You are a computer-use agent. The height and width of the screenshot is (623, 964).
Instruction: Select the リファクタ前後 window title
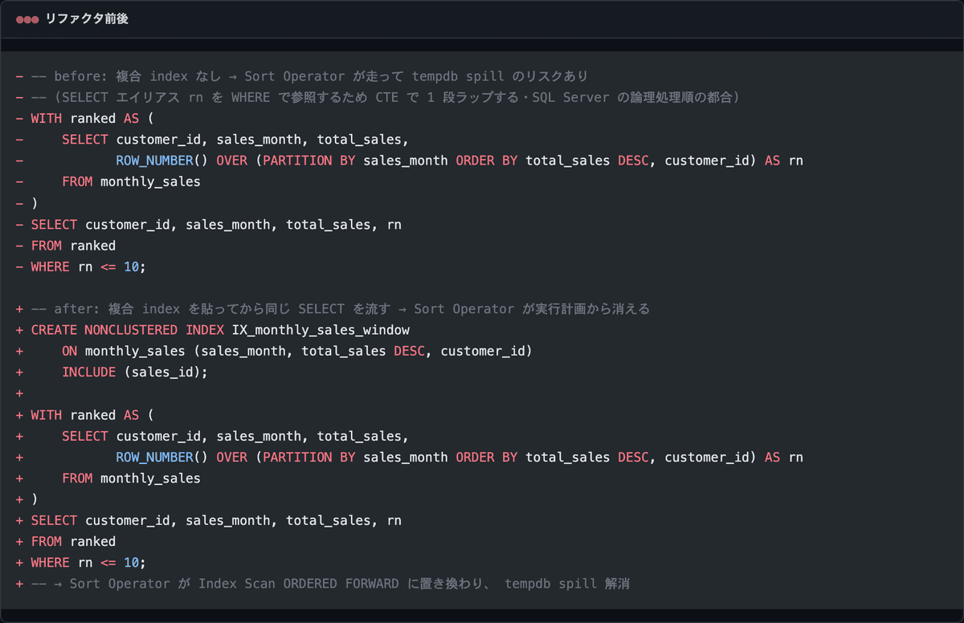[x=86, y=19]
